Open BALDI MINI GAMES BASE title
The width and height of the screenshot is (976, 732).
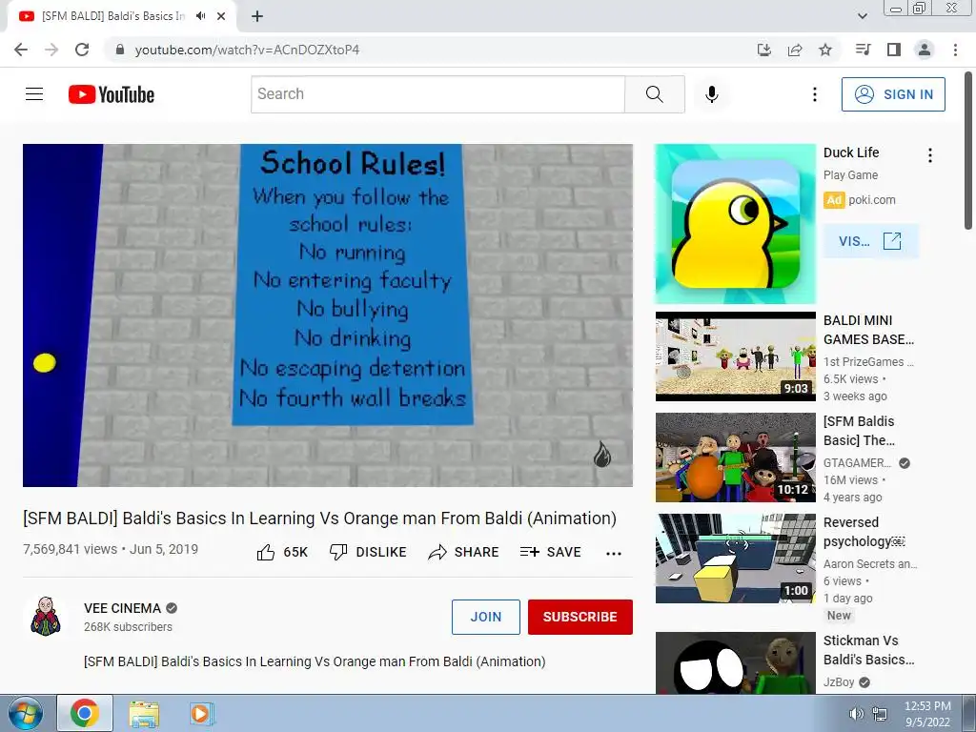click(x=868, y=330)
